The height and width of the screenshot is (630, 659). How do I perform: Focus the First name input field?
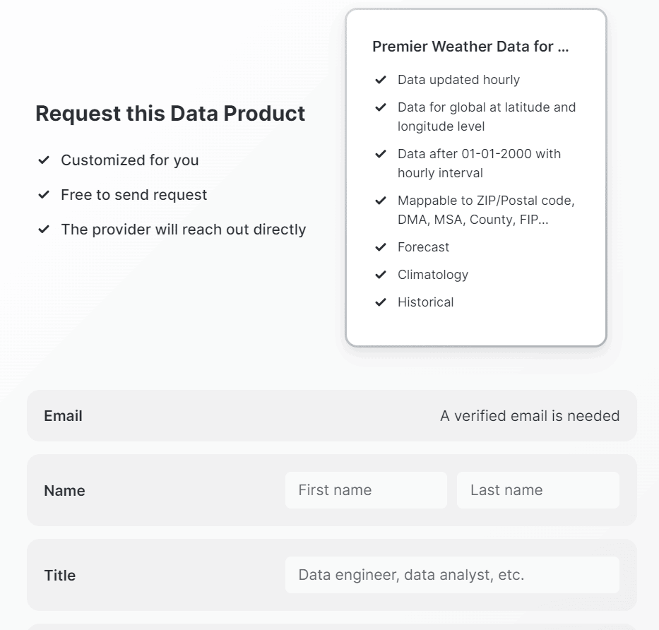366,490
